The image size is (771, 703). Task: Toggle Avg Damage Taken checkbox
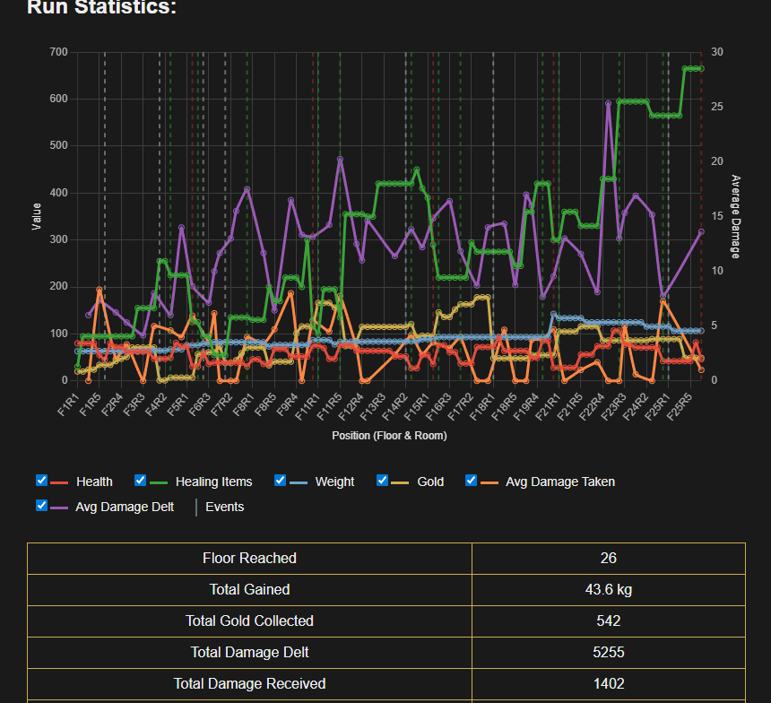471,481
